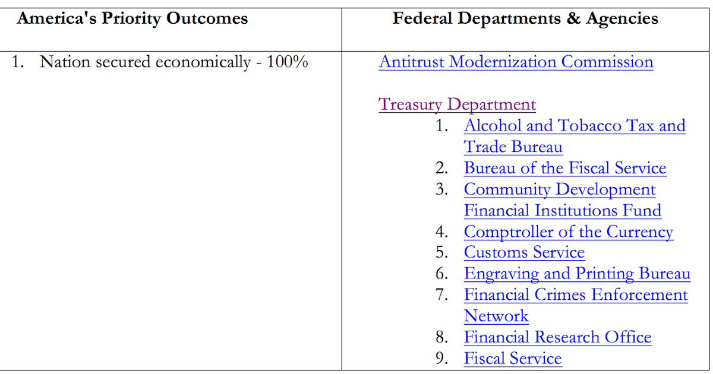Open Community Development Financial Institutions Fund link
This screenshot has height=374, width=713.
tap(563, 200)
